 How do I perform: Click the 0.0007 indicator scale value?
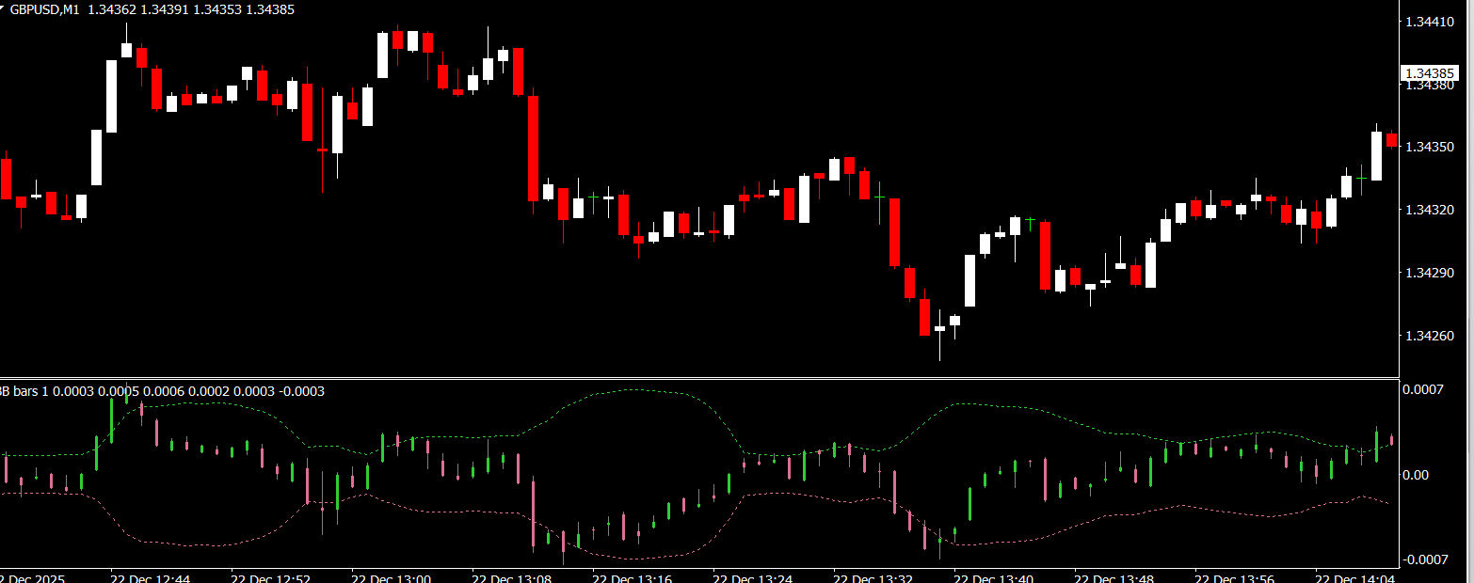[1421, 389]
